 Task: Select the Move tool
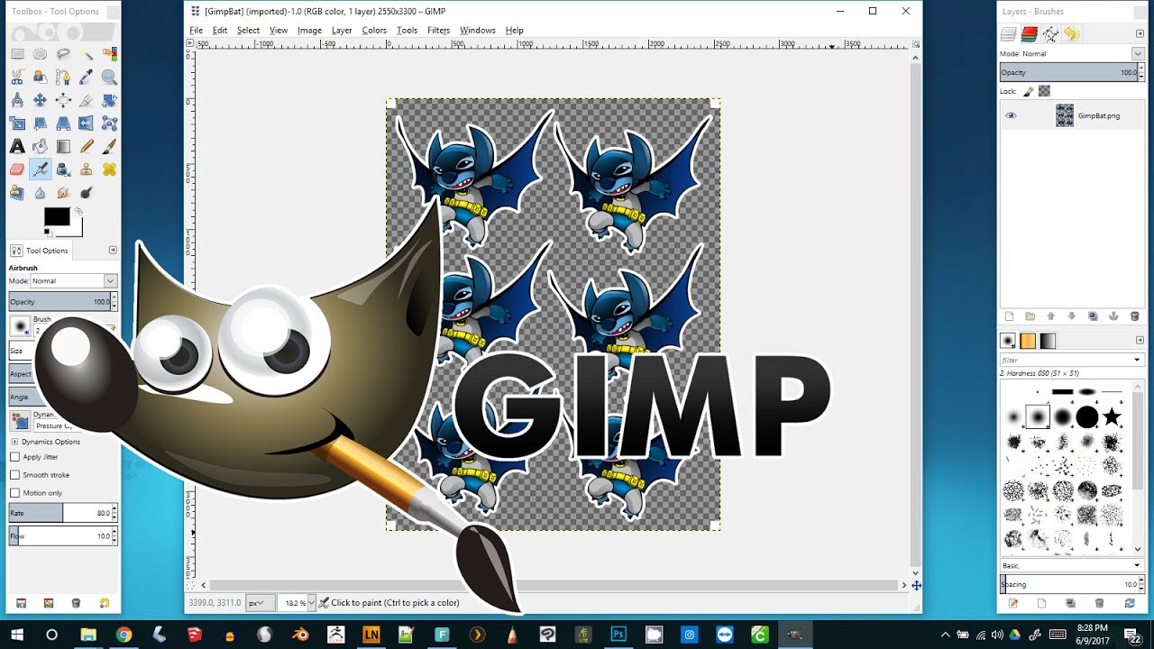point(41,100)
